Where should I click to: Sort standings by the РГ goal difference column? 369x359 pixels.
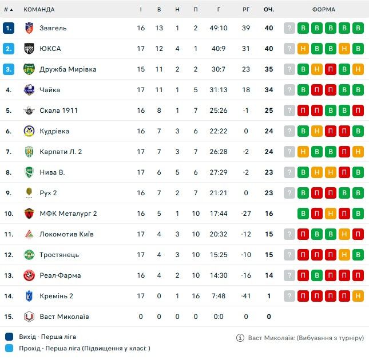pos(246,10)
